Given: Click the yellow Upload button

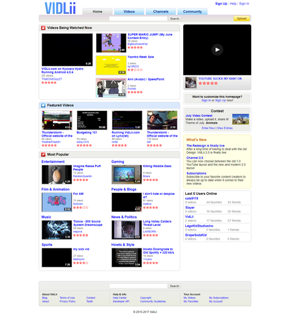Looking at the screenshot, I should click(241, 18).
